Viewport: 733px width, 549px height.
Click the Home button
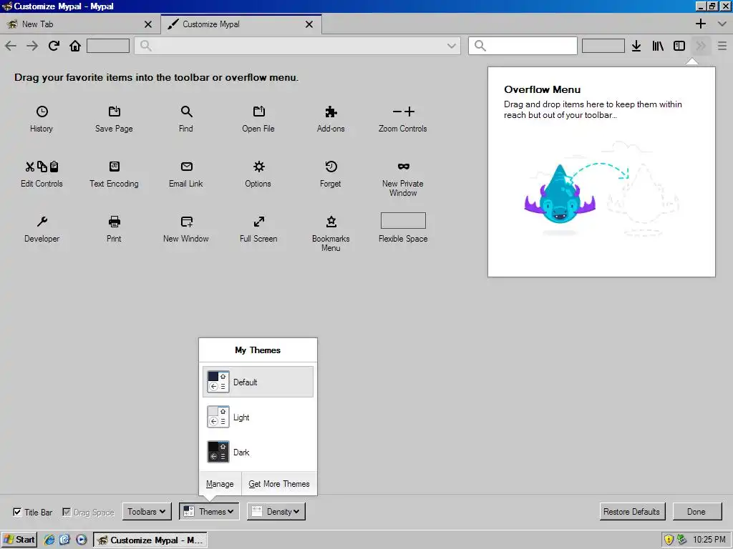point(75,46)
